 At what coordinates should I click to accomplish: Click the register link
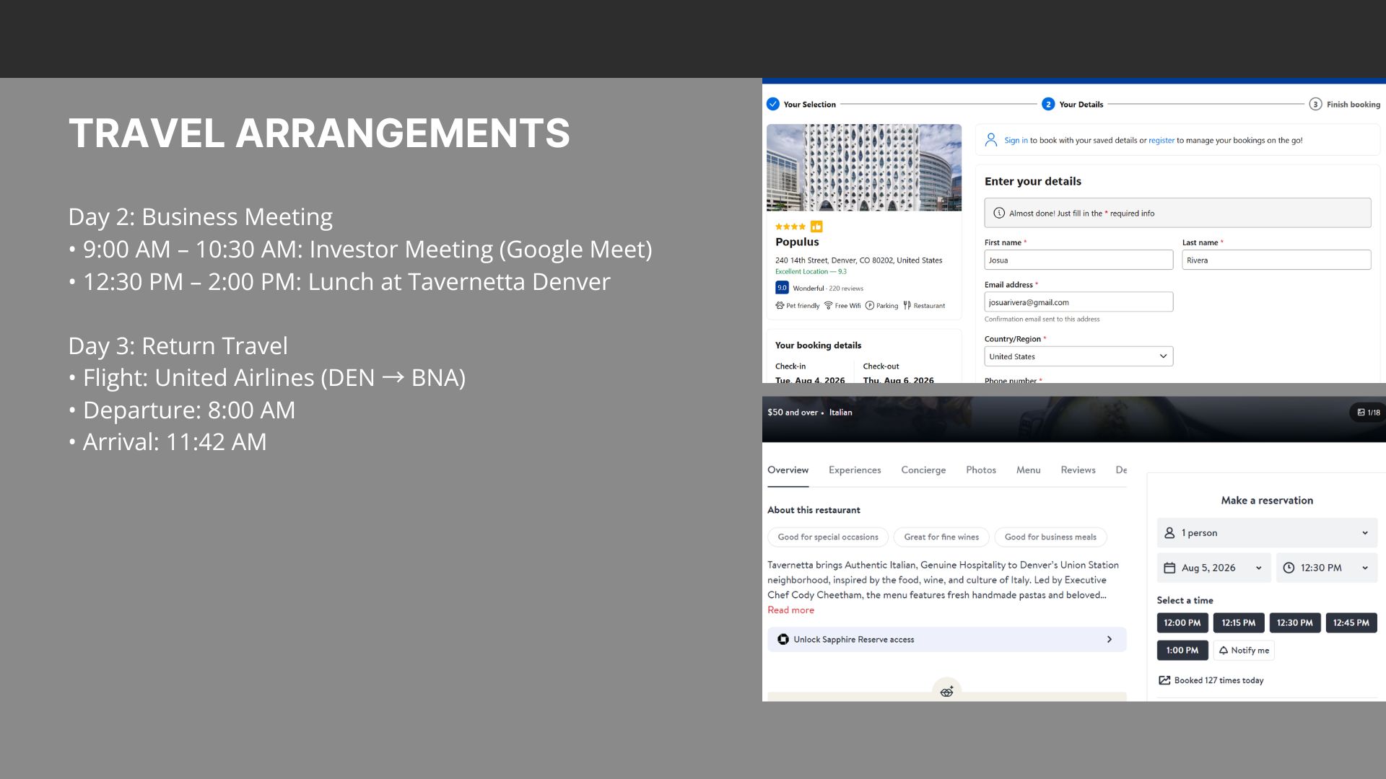[1161, 141]
